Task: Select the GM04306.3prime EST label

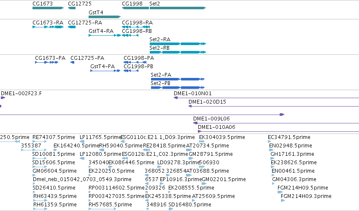Action: (294, 179)
